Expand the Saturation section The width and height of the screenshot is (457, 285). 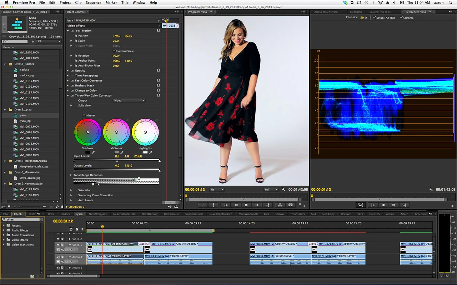71,190
